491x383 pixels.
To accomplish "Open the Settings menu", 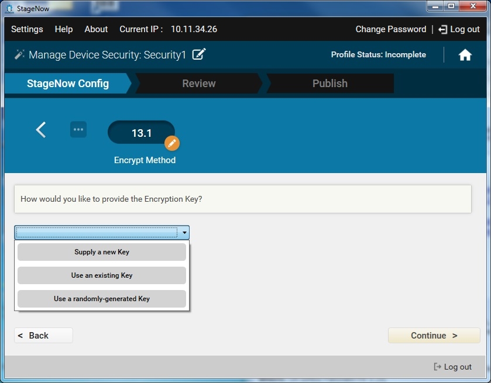I will point(27,29).
